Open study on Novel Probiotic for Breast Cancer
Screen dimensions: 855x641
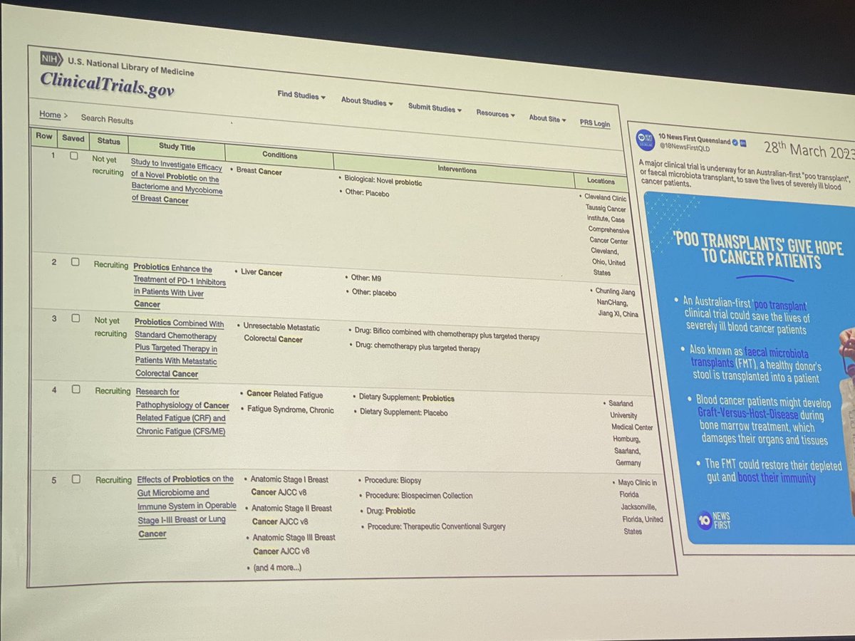coord(177,182)
